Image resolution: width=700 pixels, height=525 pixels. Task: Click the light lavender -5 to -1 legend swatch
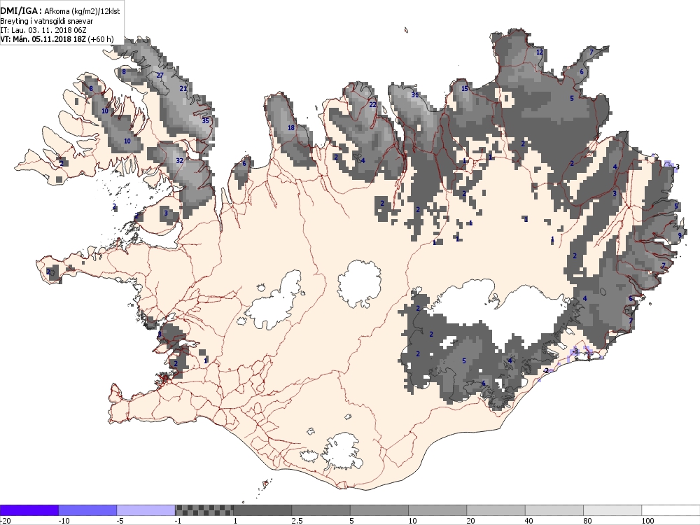point(146,510)
